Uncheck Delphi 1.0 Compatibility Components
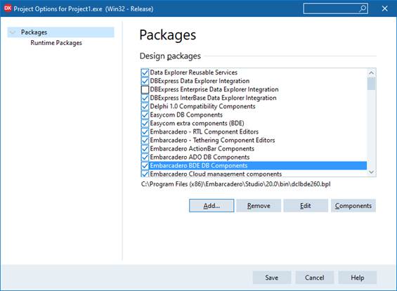 (145, 106)
